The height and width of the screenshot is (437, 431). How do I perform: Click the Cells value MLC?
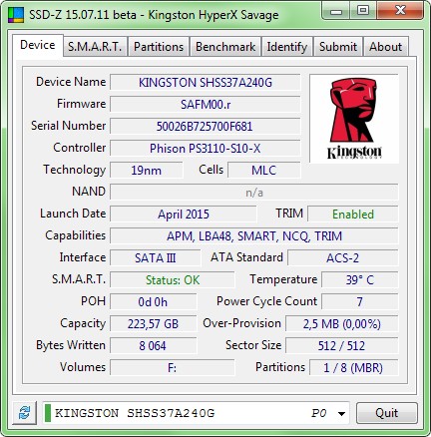tap(264, 171)
